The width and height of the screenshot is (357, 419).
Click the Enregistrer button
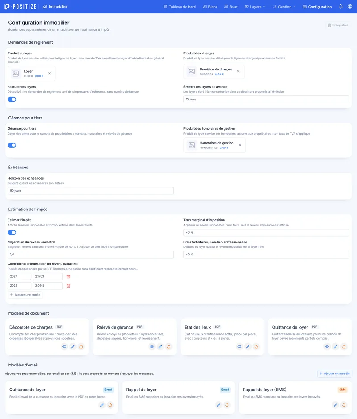point(338,25)
